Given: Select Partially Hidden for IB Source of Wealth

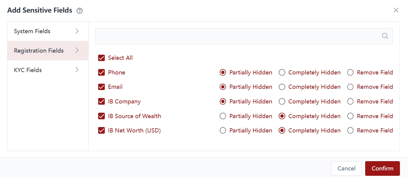Looking at the screenshot, I should 223,116.
